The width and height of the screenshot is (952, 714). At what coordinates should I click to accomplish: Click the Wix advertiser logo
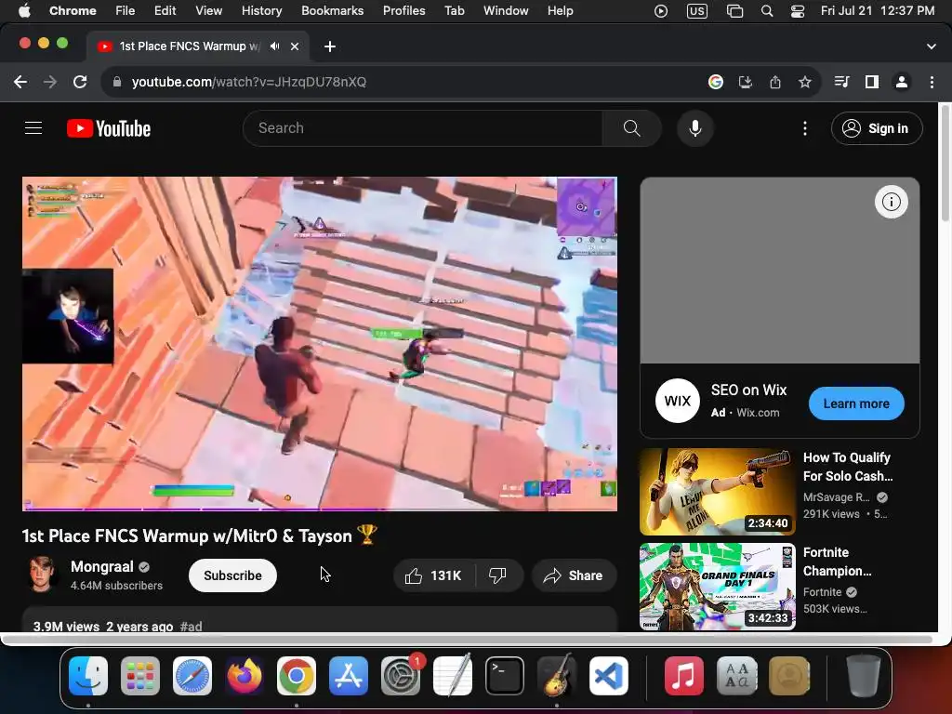click(x=678, y=401)
